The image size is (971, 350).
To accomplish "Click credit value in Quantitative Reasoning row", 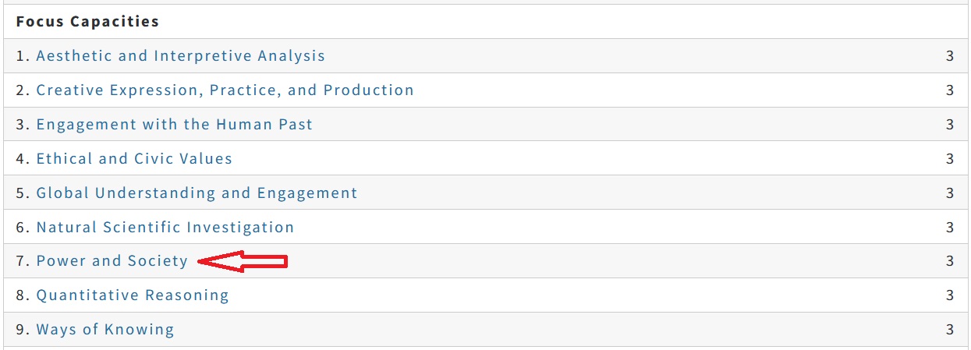I will (x=949, y=295).
